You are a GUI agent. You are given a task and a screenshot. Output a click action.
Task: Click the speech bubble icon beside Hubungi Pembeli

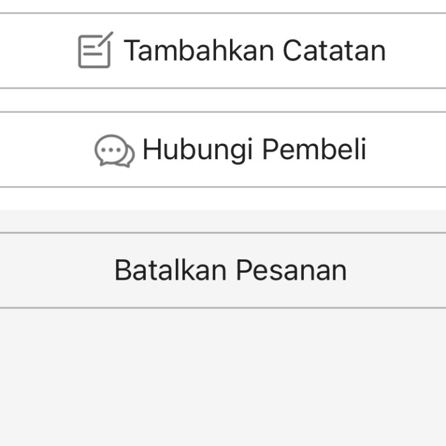pos(114,151)
